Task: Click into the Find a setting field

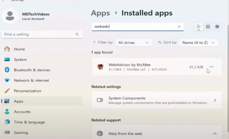Action: [42, 34]
